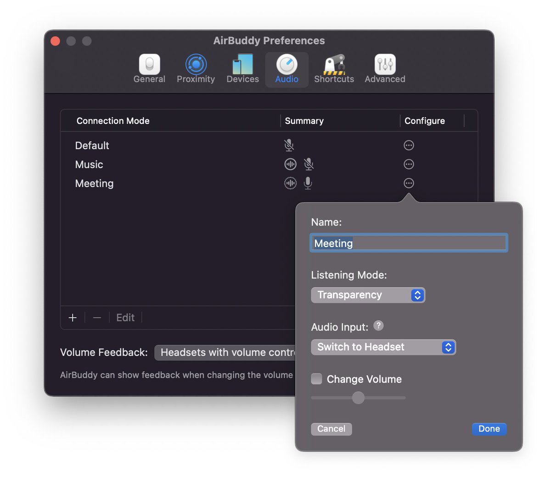
Task: Close the AirBuddy Preferences window
Action: [x=56, y=41]
